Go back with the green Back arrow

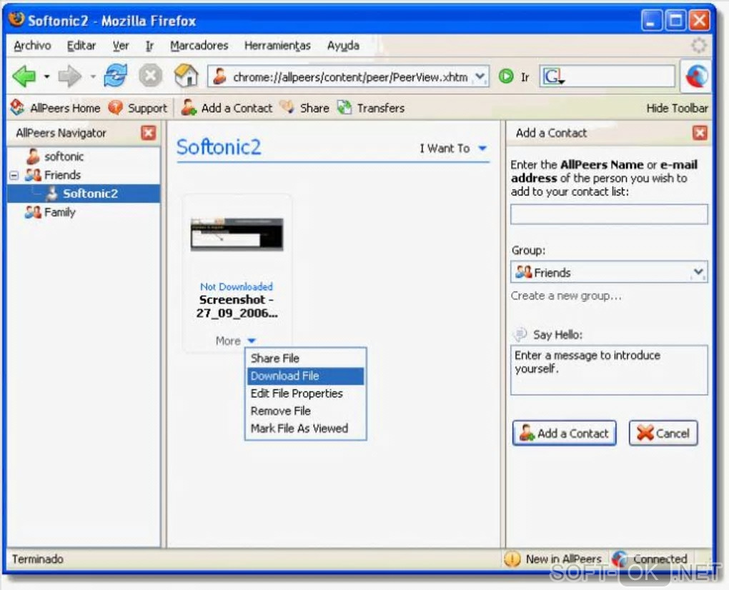[x=24, y=76]
